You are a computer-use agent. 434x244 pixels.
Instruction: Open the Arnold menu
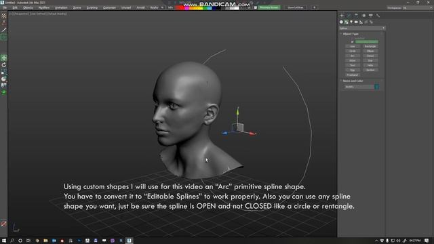(140, 7)
